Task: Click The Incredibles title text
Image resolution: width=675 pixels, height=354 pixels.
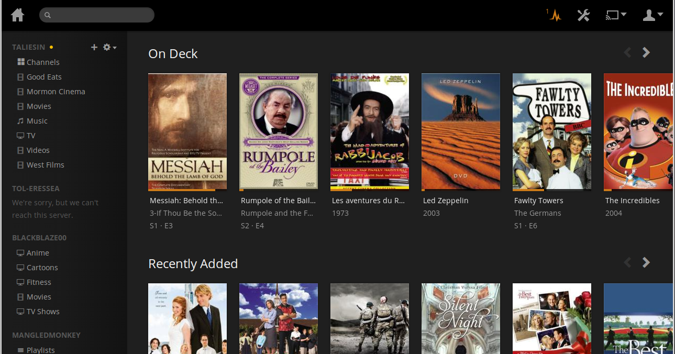Action: click(x=633, y=201)
